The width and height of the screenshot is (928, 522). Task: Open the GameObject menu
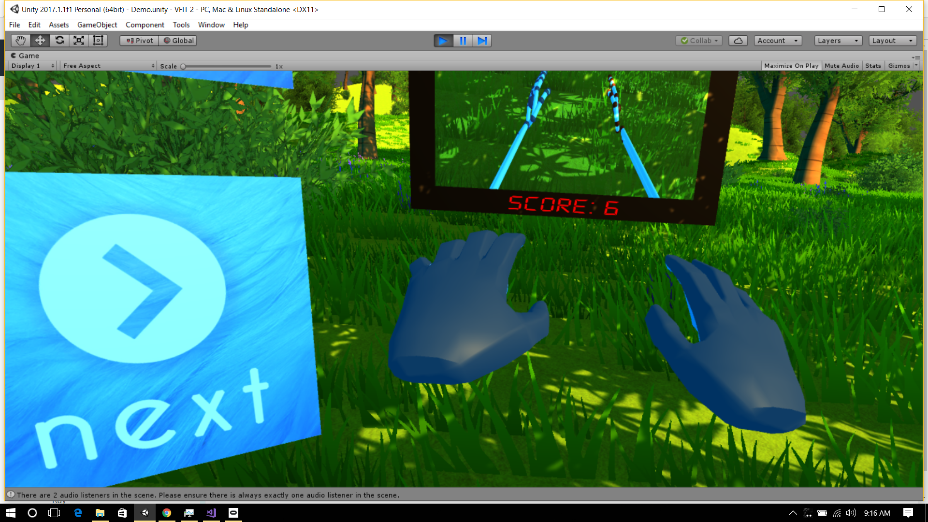point(97,25)
